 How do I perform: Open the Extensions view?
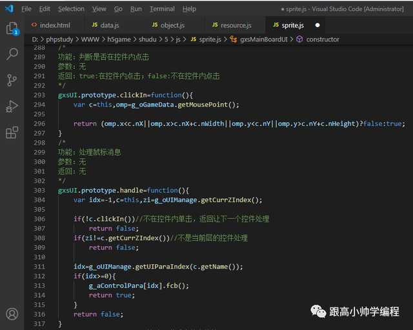(12, 132)
